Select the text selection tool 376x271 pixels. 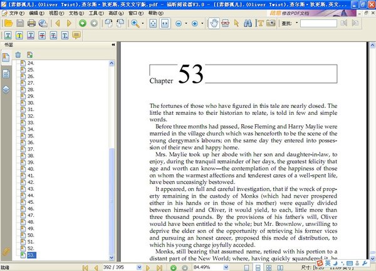click(260, 23)
